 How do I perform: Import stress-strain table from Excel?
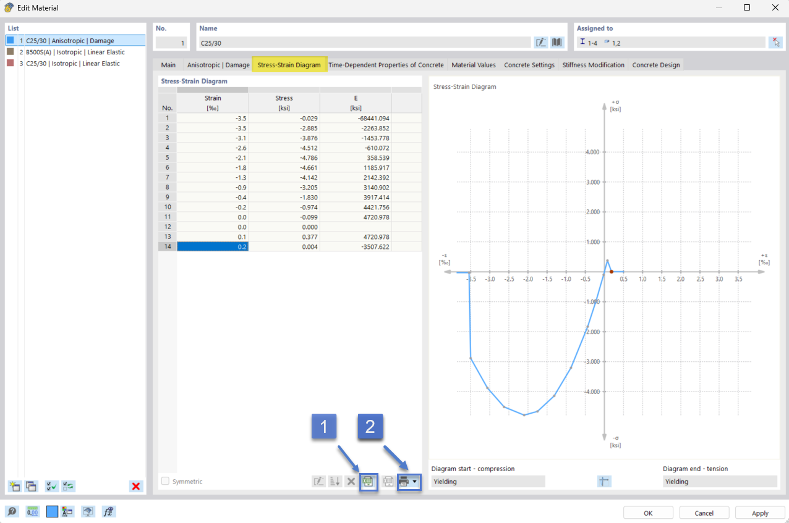[x=369, y=482]
